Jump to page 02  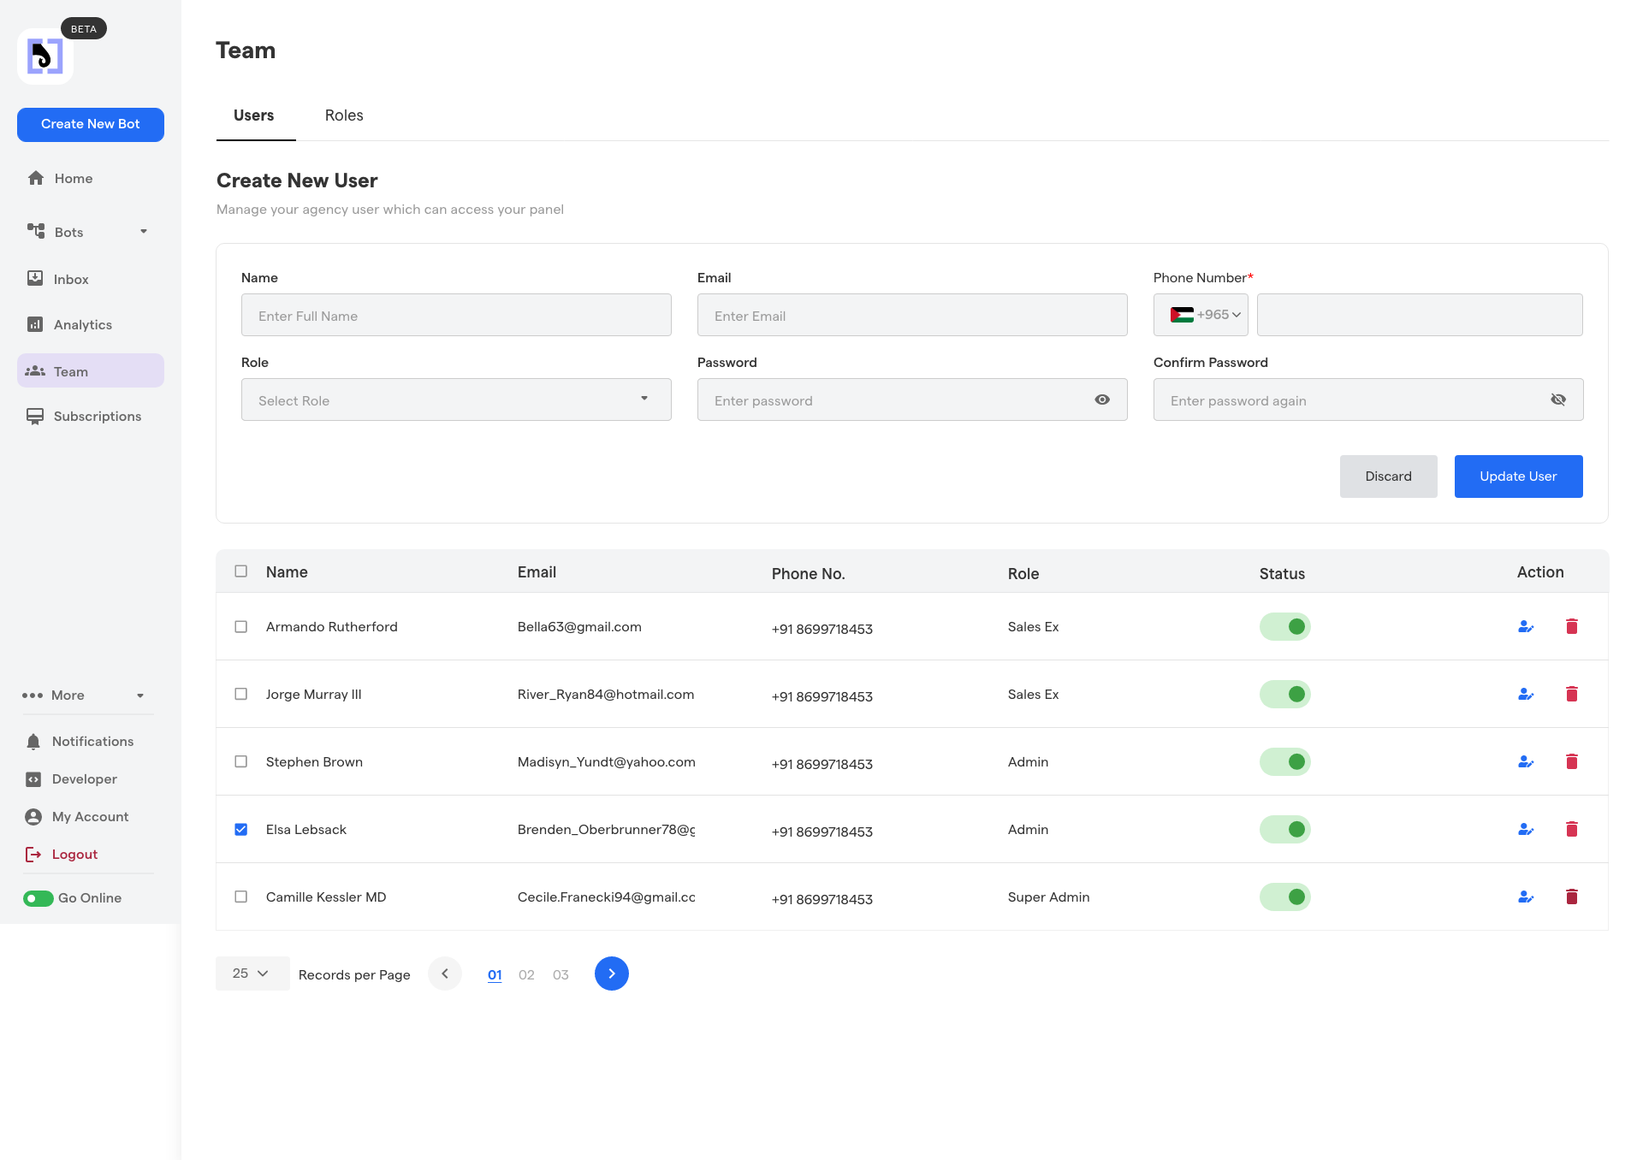526,975
